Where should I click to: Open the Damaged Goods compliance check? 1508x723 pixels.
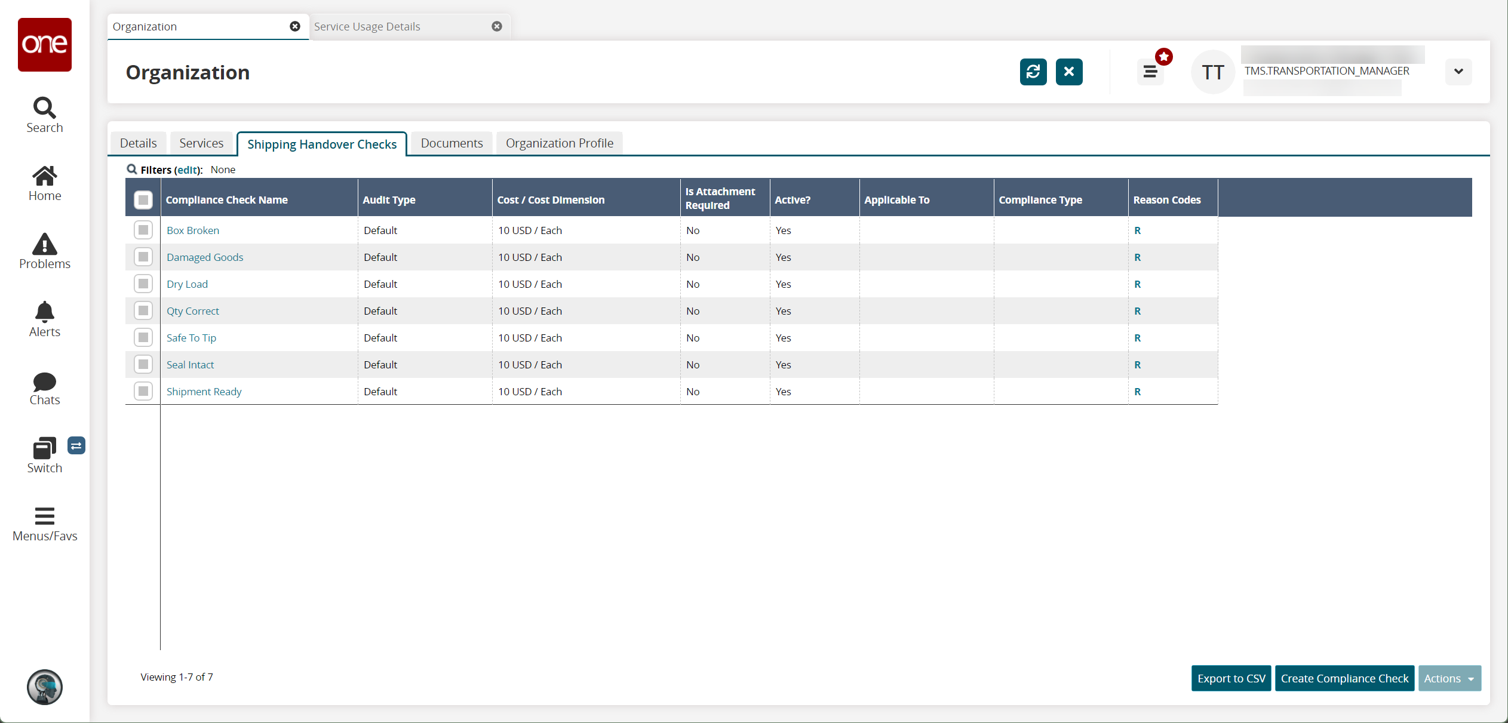[x=205, y=257]
